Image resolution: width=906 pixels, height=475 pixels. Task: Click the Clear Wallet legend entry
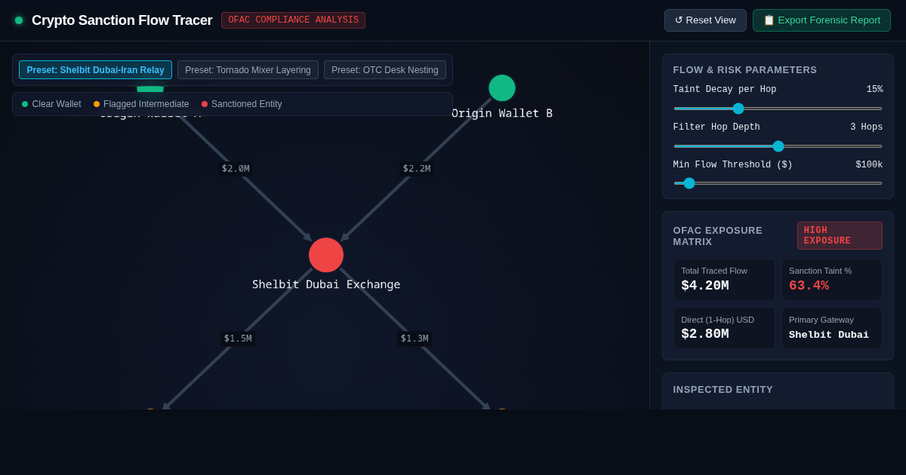(x=51, y=104)
